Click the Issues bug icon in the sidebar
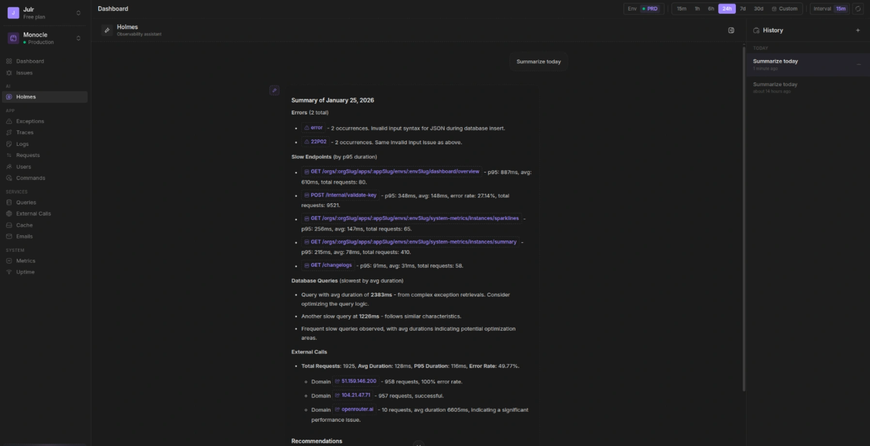Screen dimensions: 870x446 9,73
